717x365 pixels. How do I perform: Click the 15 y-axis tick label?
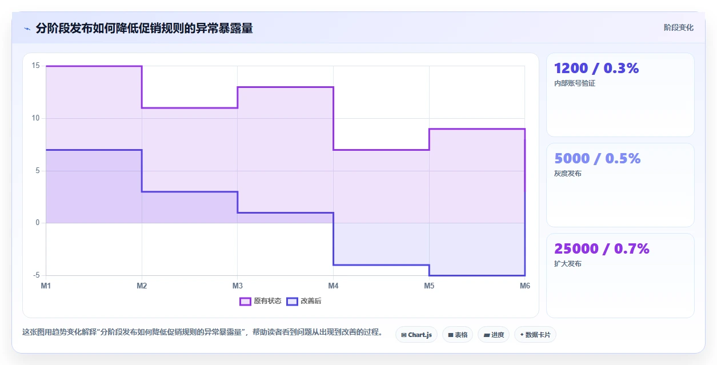35,66
